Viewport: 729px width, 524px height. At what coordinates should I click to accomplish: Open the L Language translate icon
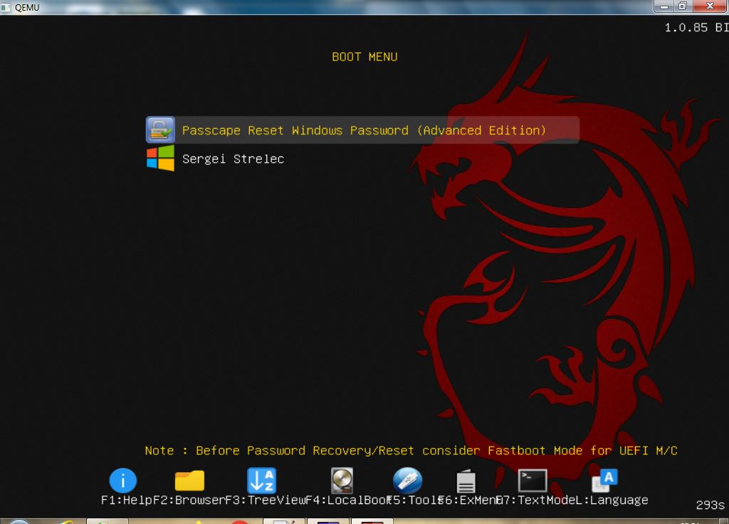pyautogui.click(x=604, y=481)
